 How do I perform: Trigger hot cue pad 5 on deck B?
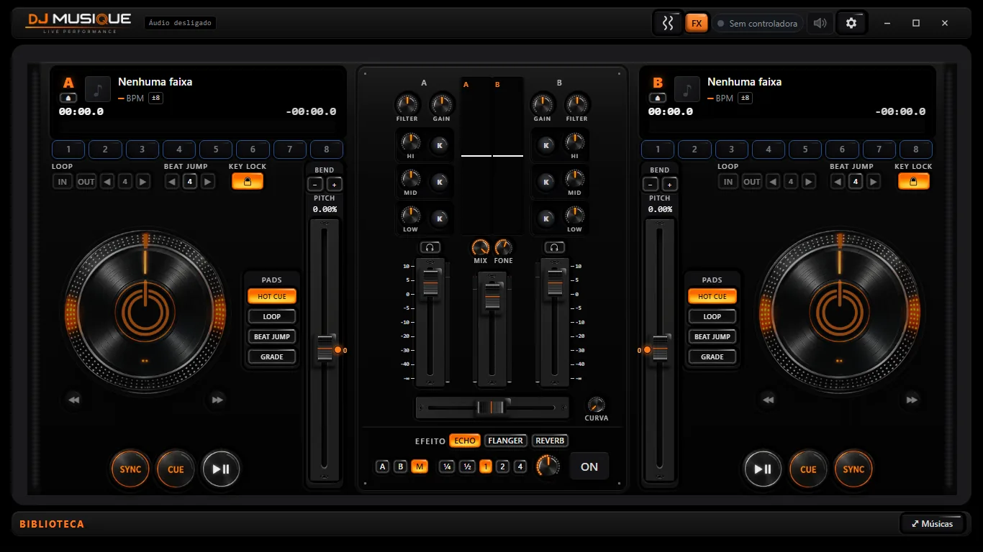tap(805, 149)
